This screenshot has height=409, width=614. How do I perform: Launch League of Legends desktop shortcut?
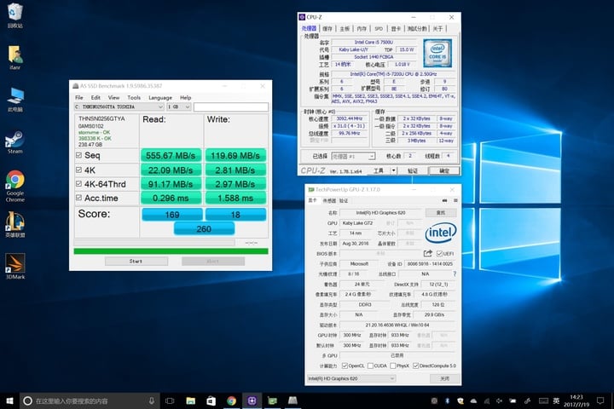14,224
